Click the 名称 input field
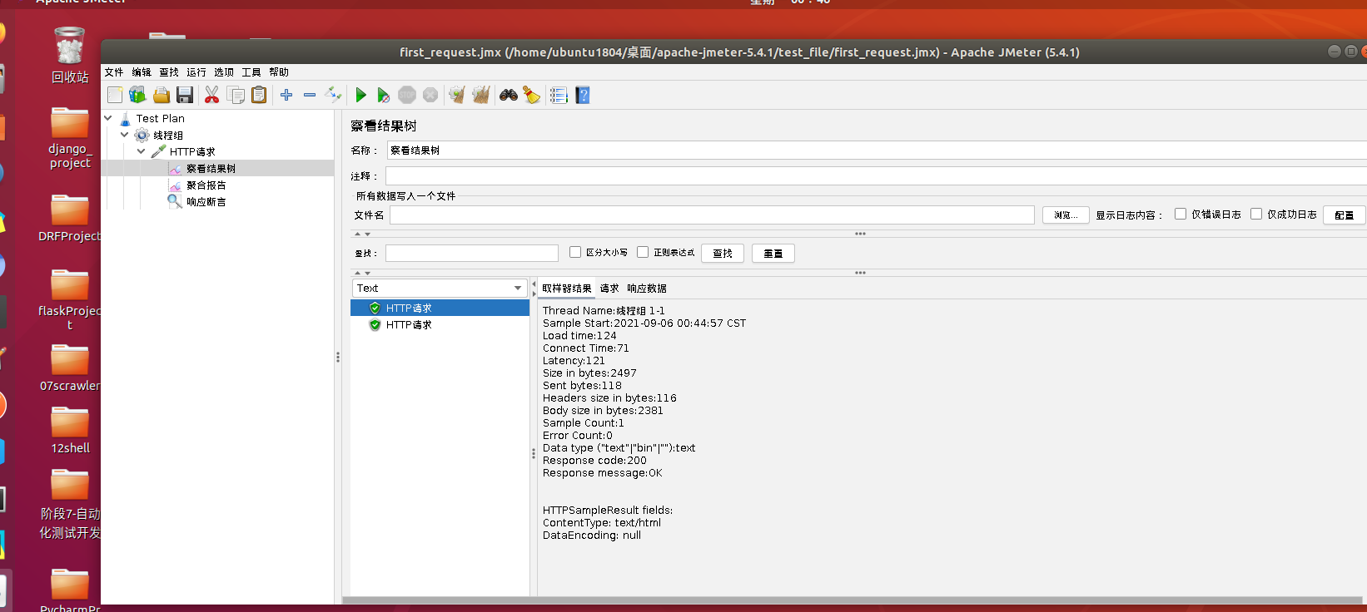Viewport: 1367px width, 612px height. 877,151
